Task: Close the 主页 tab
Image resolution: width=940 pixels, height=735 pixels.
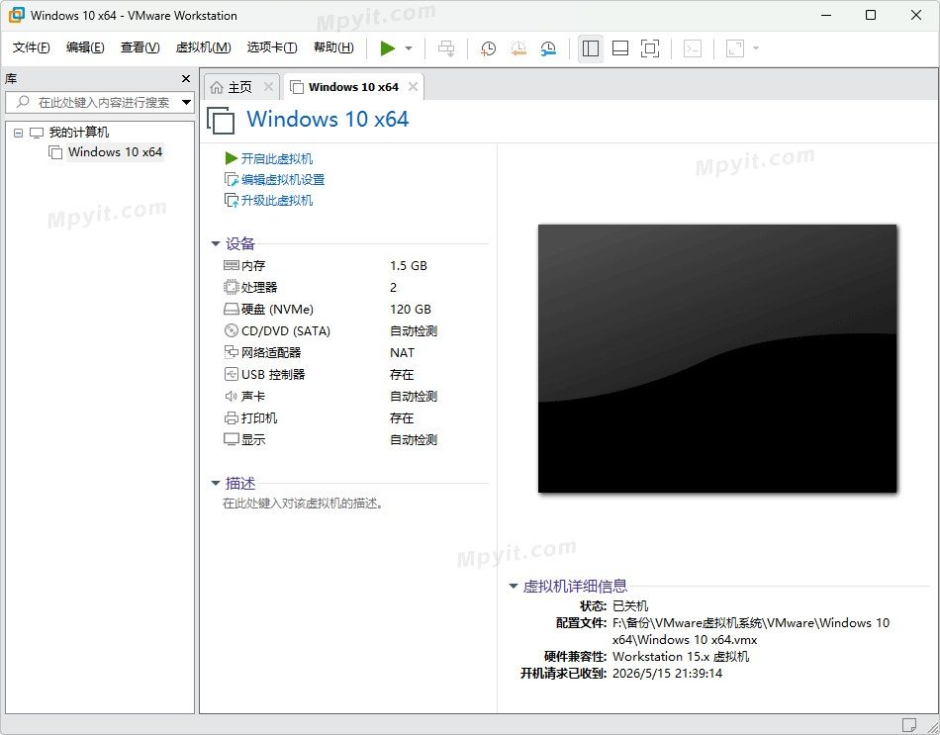Action: click(268, 87)
